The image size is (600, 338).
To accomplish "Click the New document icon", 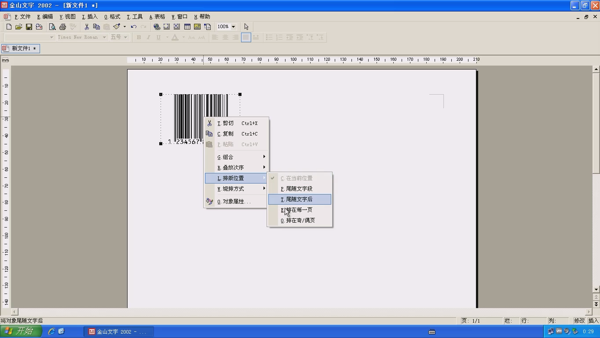I will (9, 27).
